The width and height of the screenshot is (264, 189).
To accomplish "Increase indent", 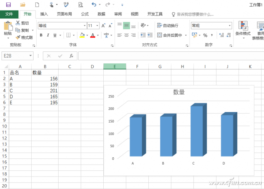I will pos(150,35).
